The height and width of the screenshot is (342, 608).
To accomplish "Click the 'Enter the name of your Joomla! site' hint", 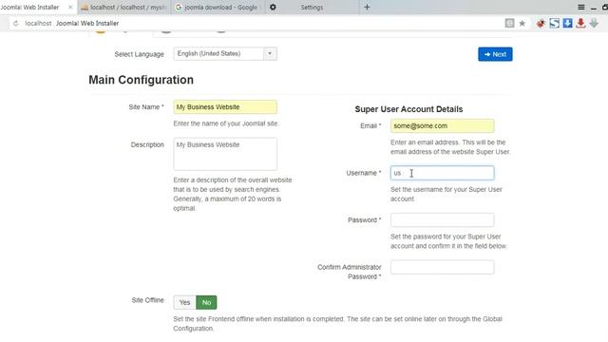I will coord(226,123).
